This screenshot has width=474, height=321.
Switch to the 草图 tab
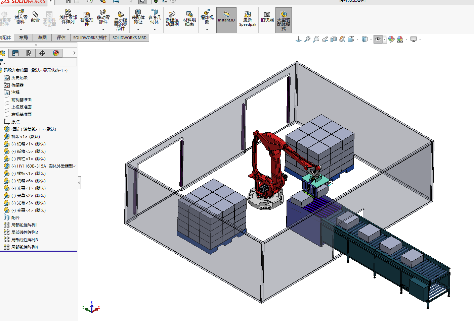click(42, 38)
